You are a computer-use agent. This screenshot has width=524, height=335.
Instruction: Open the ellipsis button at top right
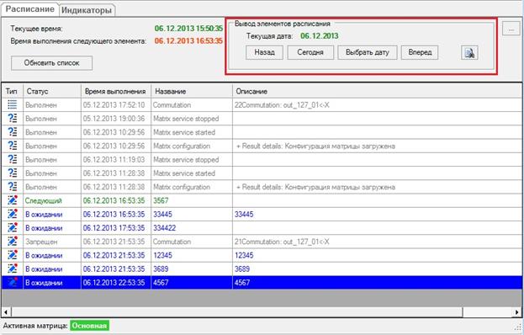[511, 29]
